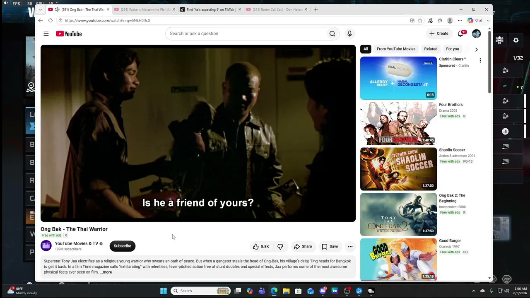The image size is (530, 298).
Task: Mute the Ong Bak tab audio icon
Action: tap(57, 10)
